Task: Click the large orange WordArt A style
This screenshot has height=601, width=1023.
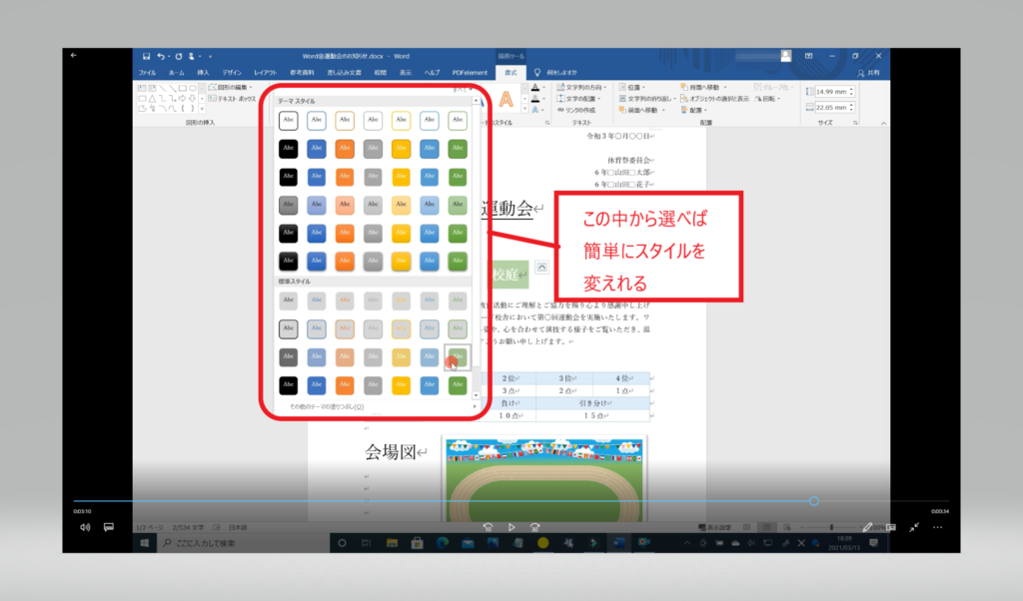Action: (x=507, y=100)
